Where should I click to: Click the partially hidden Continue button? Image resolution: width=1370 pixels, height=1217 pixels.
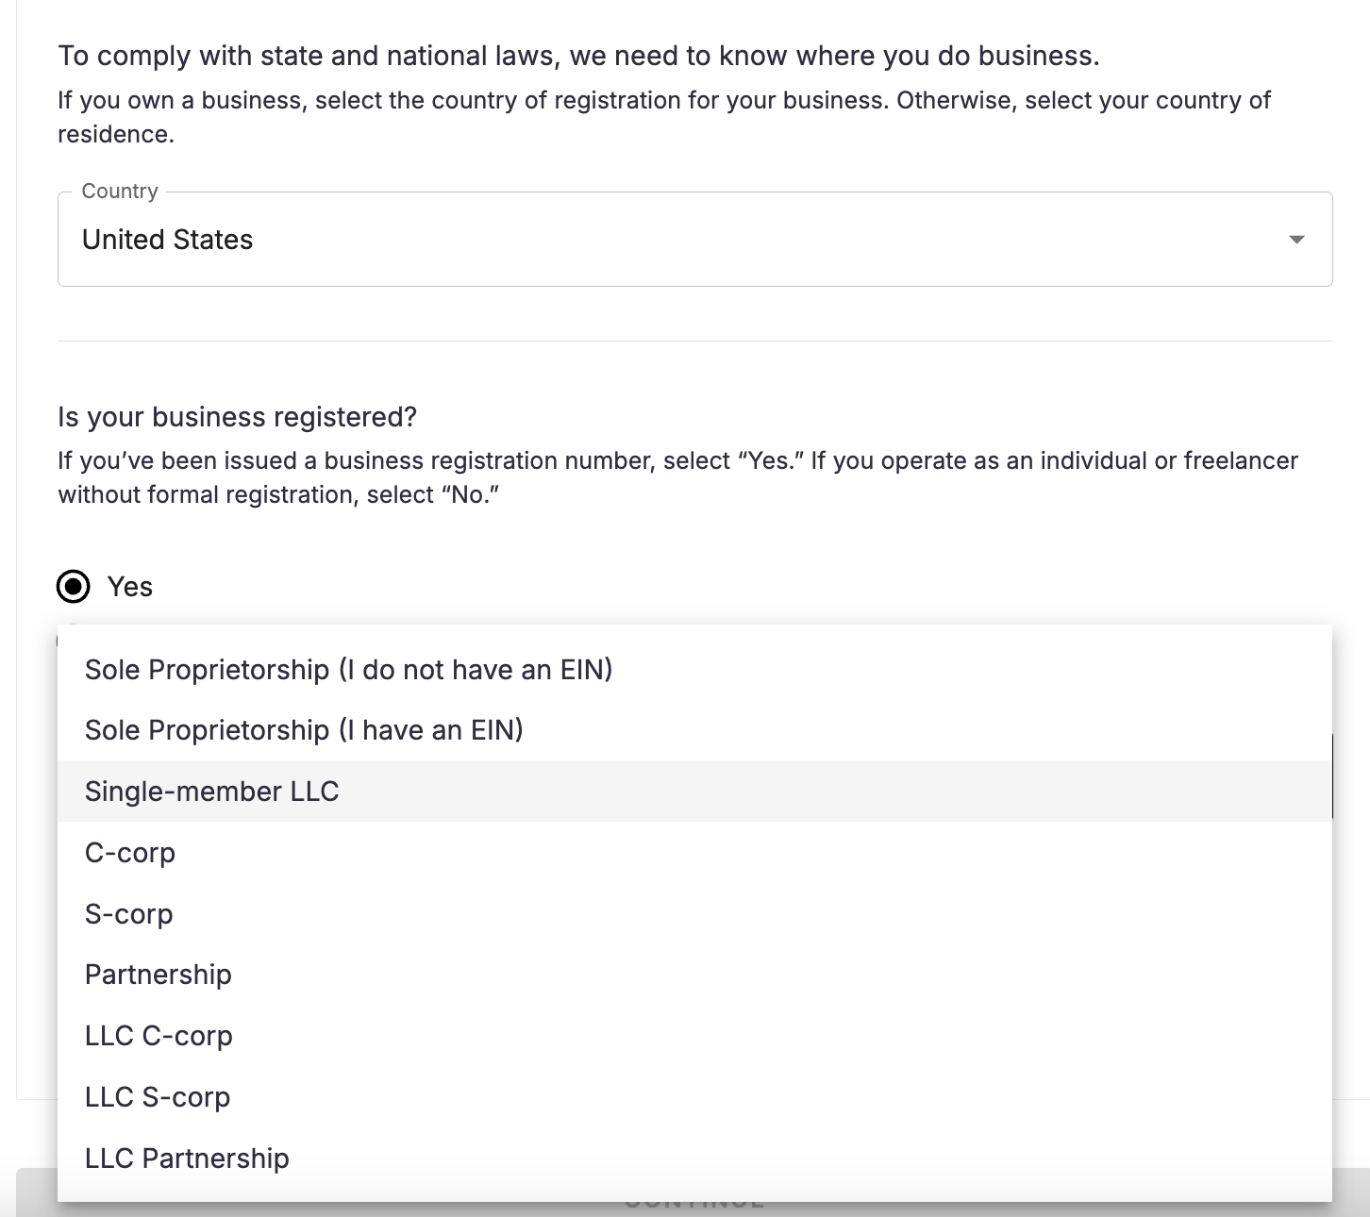coord(694,1208)
